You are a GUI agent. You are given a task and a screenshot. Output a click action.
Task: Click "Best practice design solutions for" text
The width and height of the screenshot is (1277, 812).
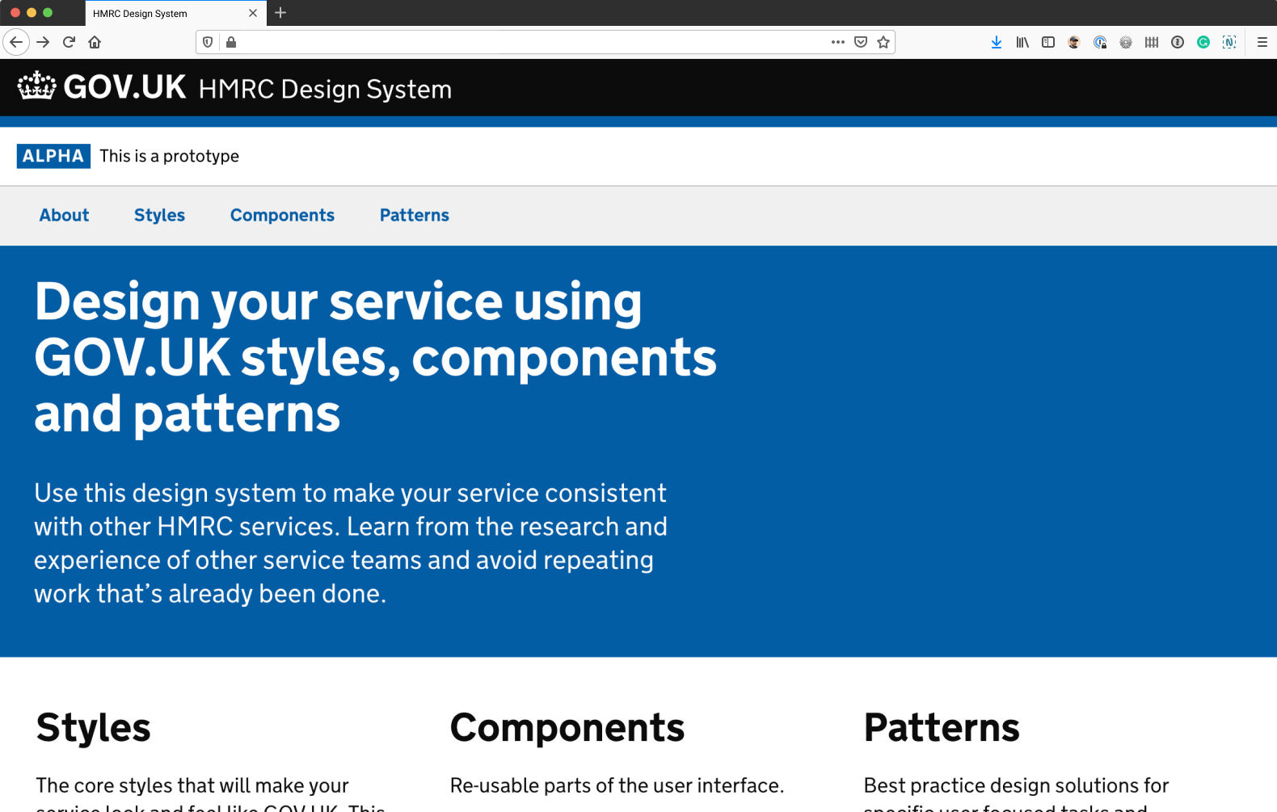(x=1016, y=785)
